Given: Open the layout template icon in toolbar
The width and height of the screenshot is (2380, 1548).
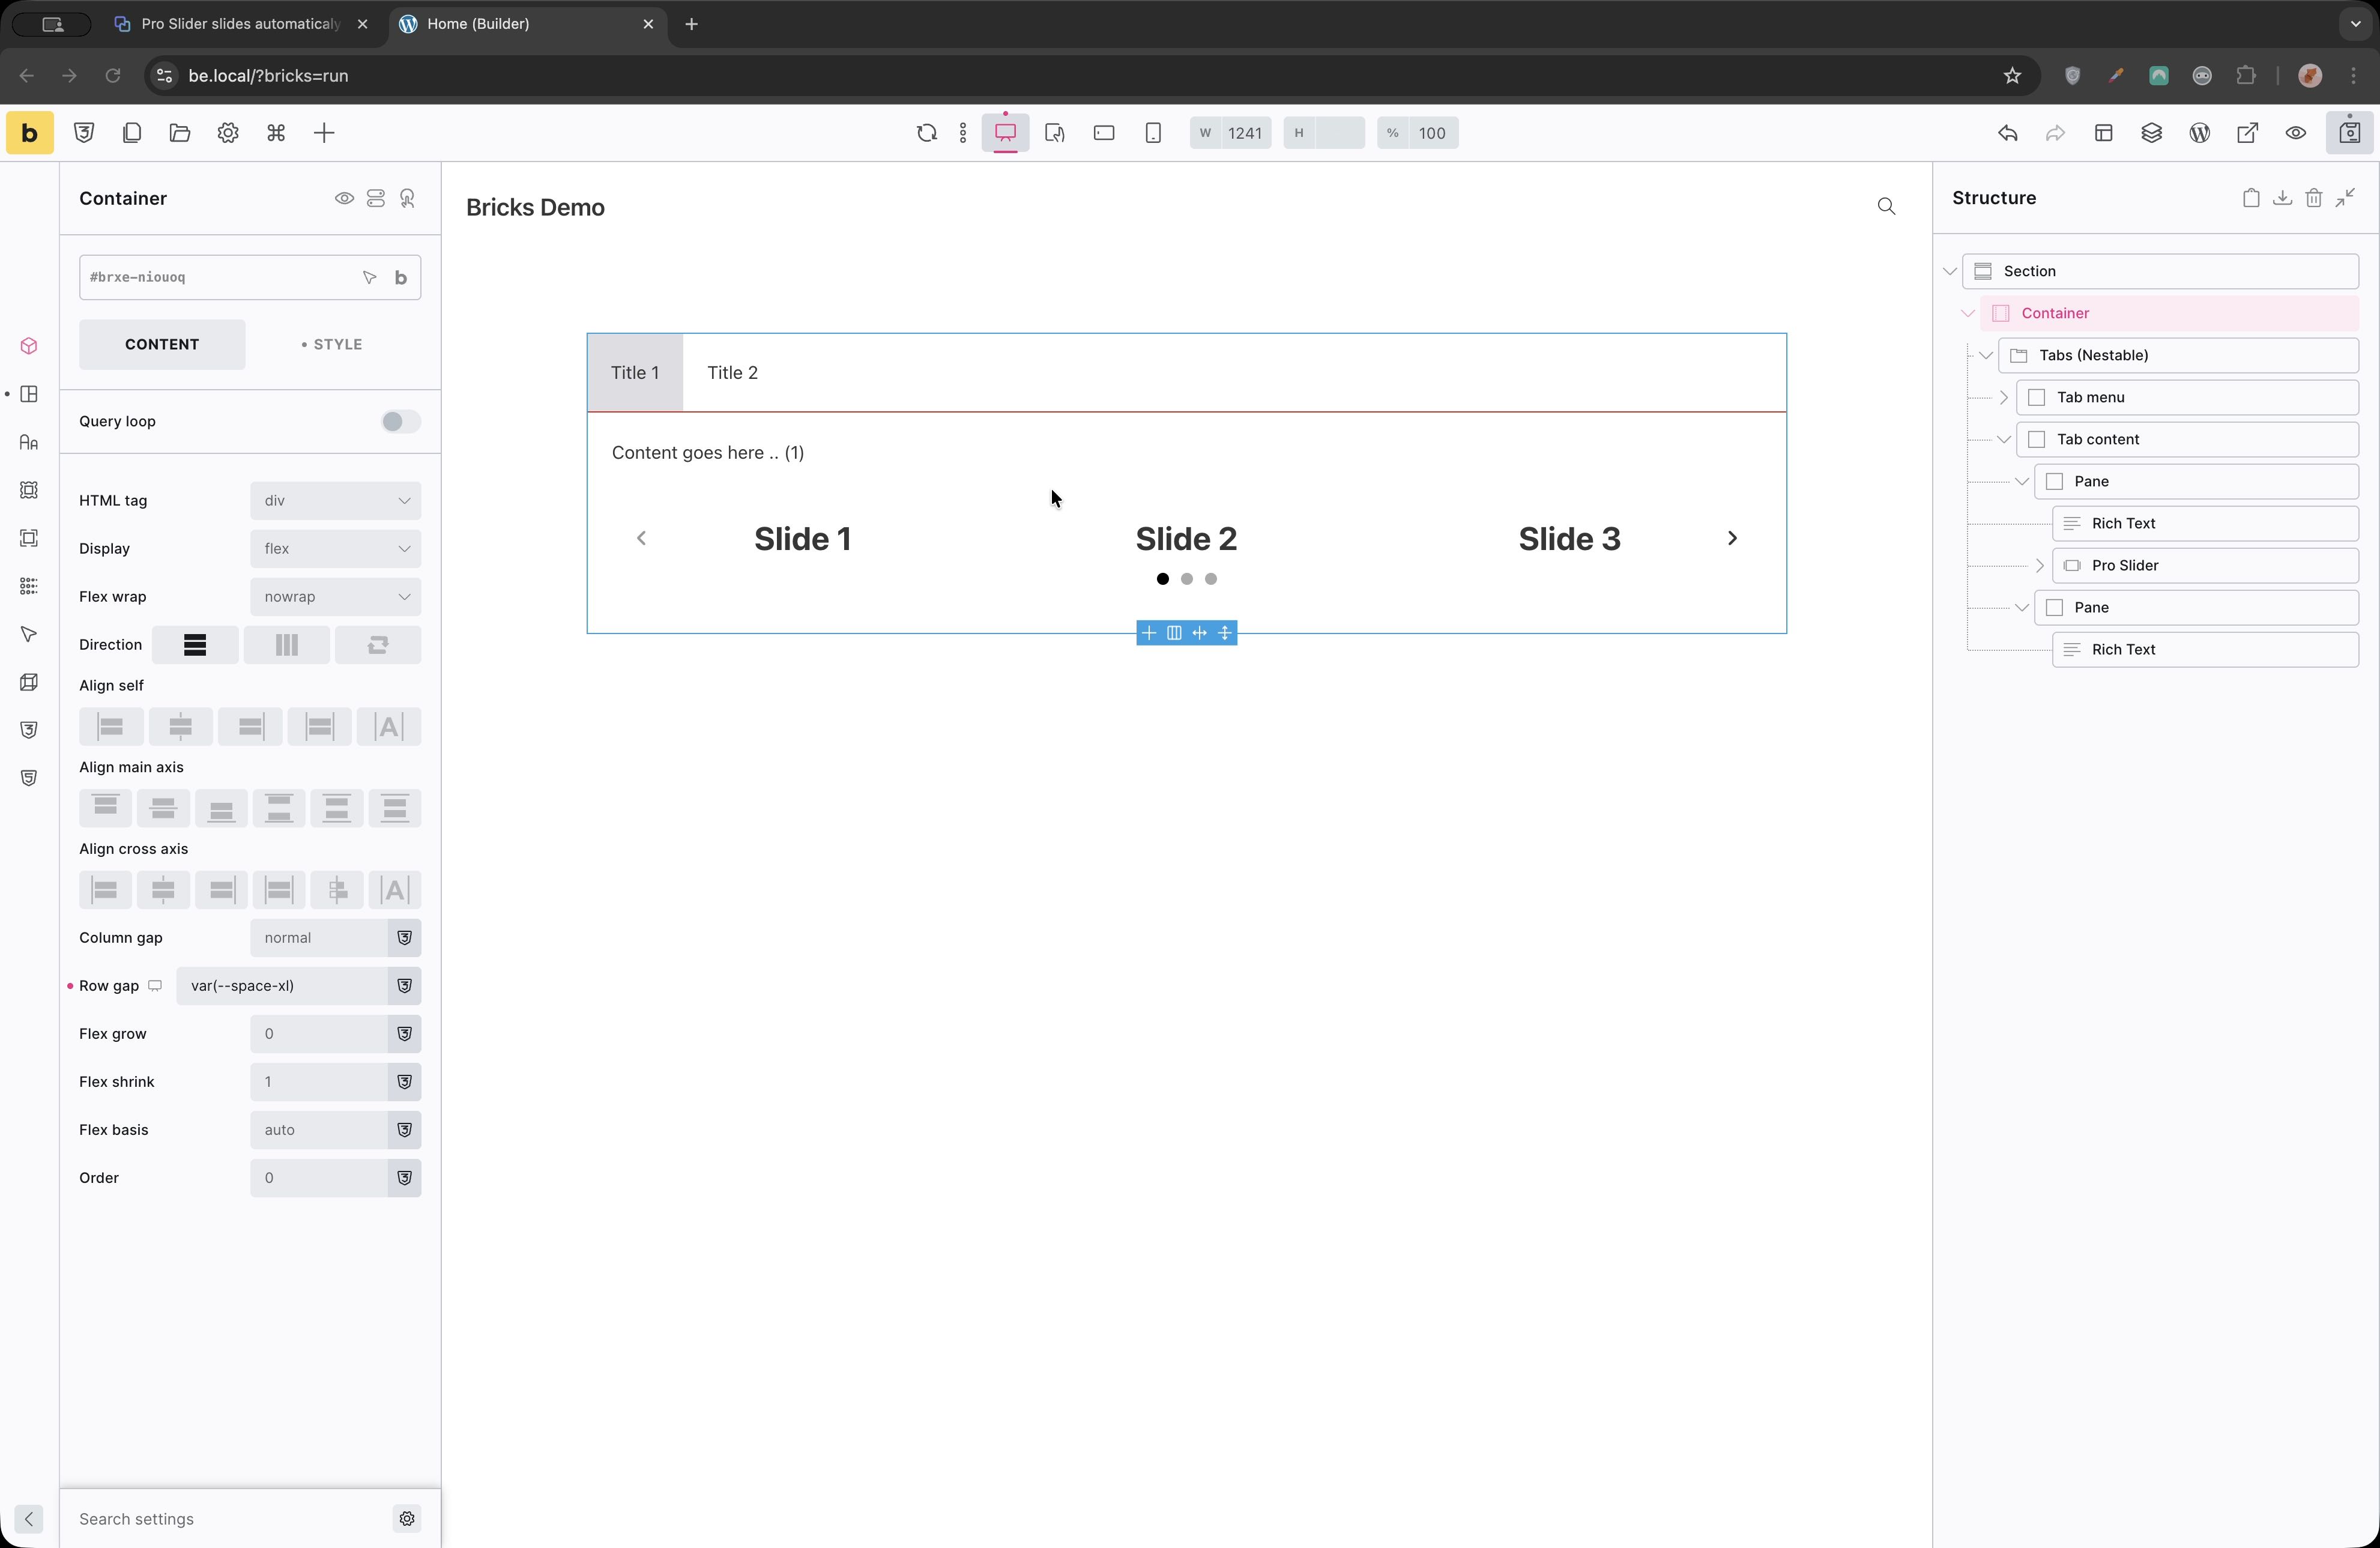Looking at the screenshot, I should point(2104,133).
